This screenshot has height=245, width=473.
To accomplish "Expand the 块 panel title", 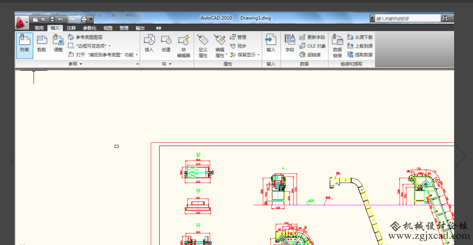I will (167, 64).
